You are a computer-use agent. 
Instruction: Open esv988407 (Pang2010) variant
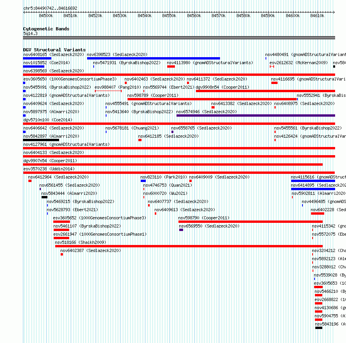coord(118,87)
